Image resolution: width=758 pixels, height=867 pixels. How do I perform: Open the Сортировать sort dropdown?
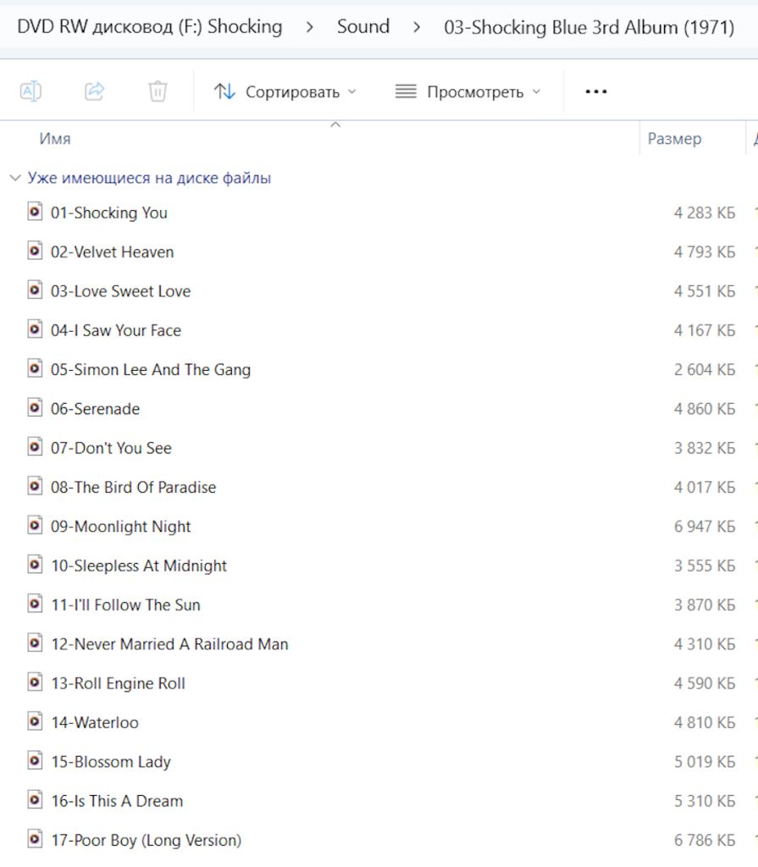point(285,91)
